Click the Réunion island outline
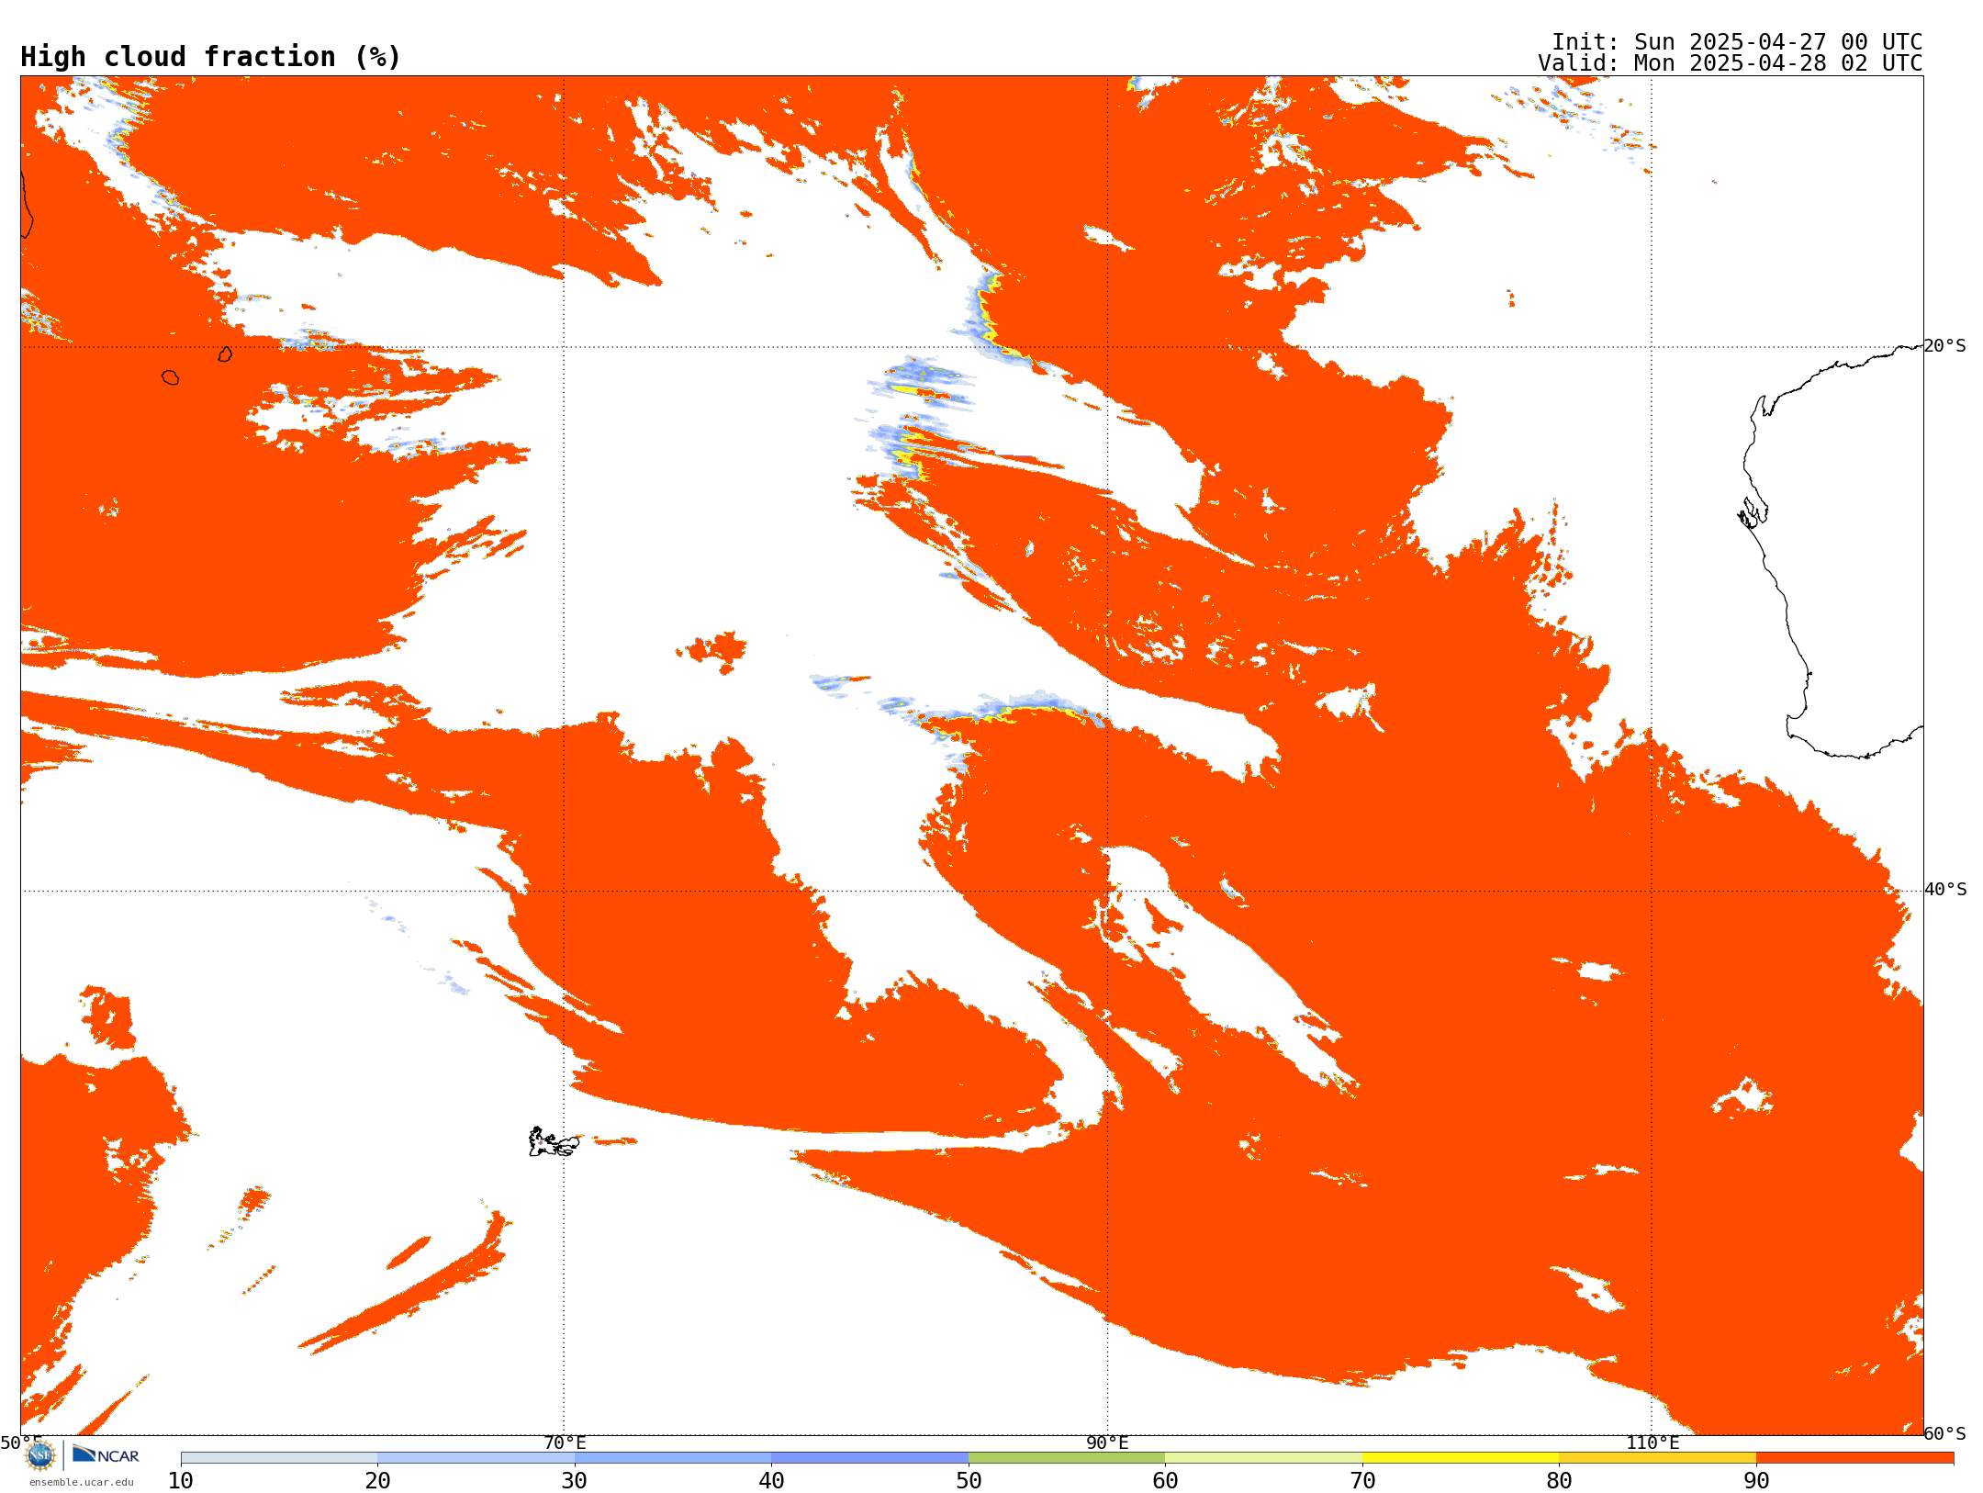Screen dimensions: 1983x1493 170,377
